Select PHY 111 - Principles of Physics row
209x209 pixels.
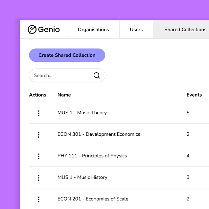tap(92, 156)
